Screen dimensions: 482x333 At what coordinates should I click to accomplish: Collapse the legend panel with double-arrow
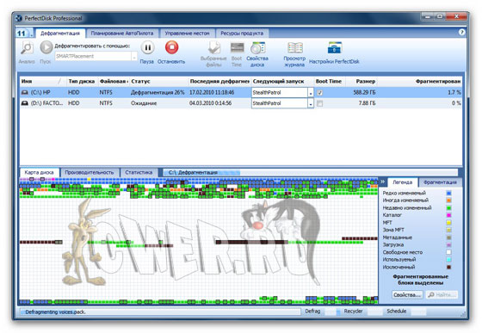pos(383,182)
